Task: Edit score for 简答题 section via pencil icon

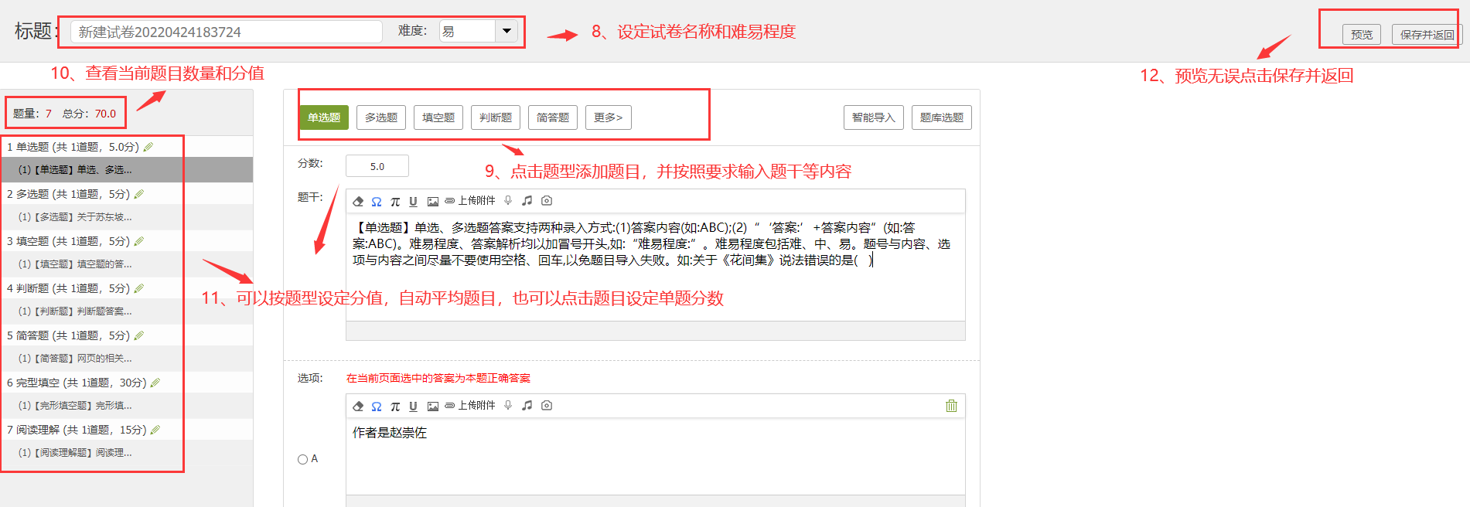Action: coord(139,335)
